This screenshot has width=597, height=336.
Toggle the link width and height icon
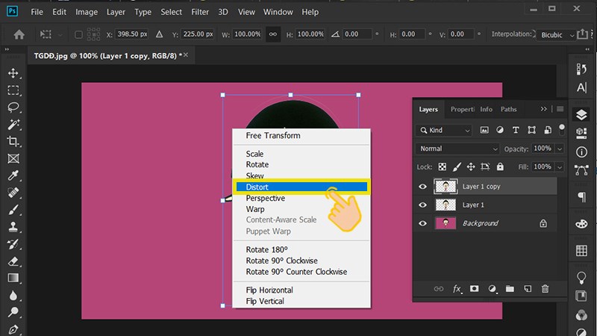tap(273, 34)
